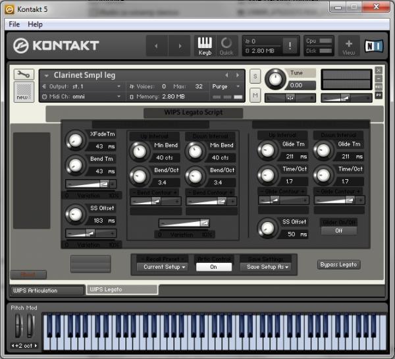
Task: Click the WIPS Legato Script title button
Action: (x=193, y=113)
